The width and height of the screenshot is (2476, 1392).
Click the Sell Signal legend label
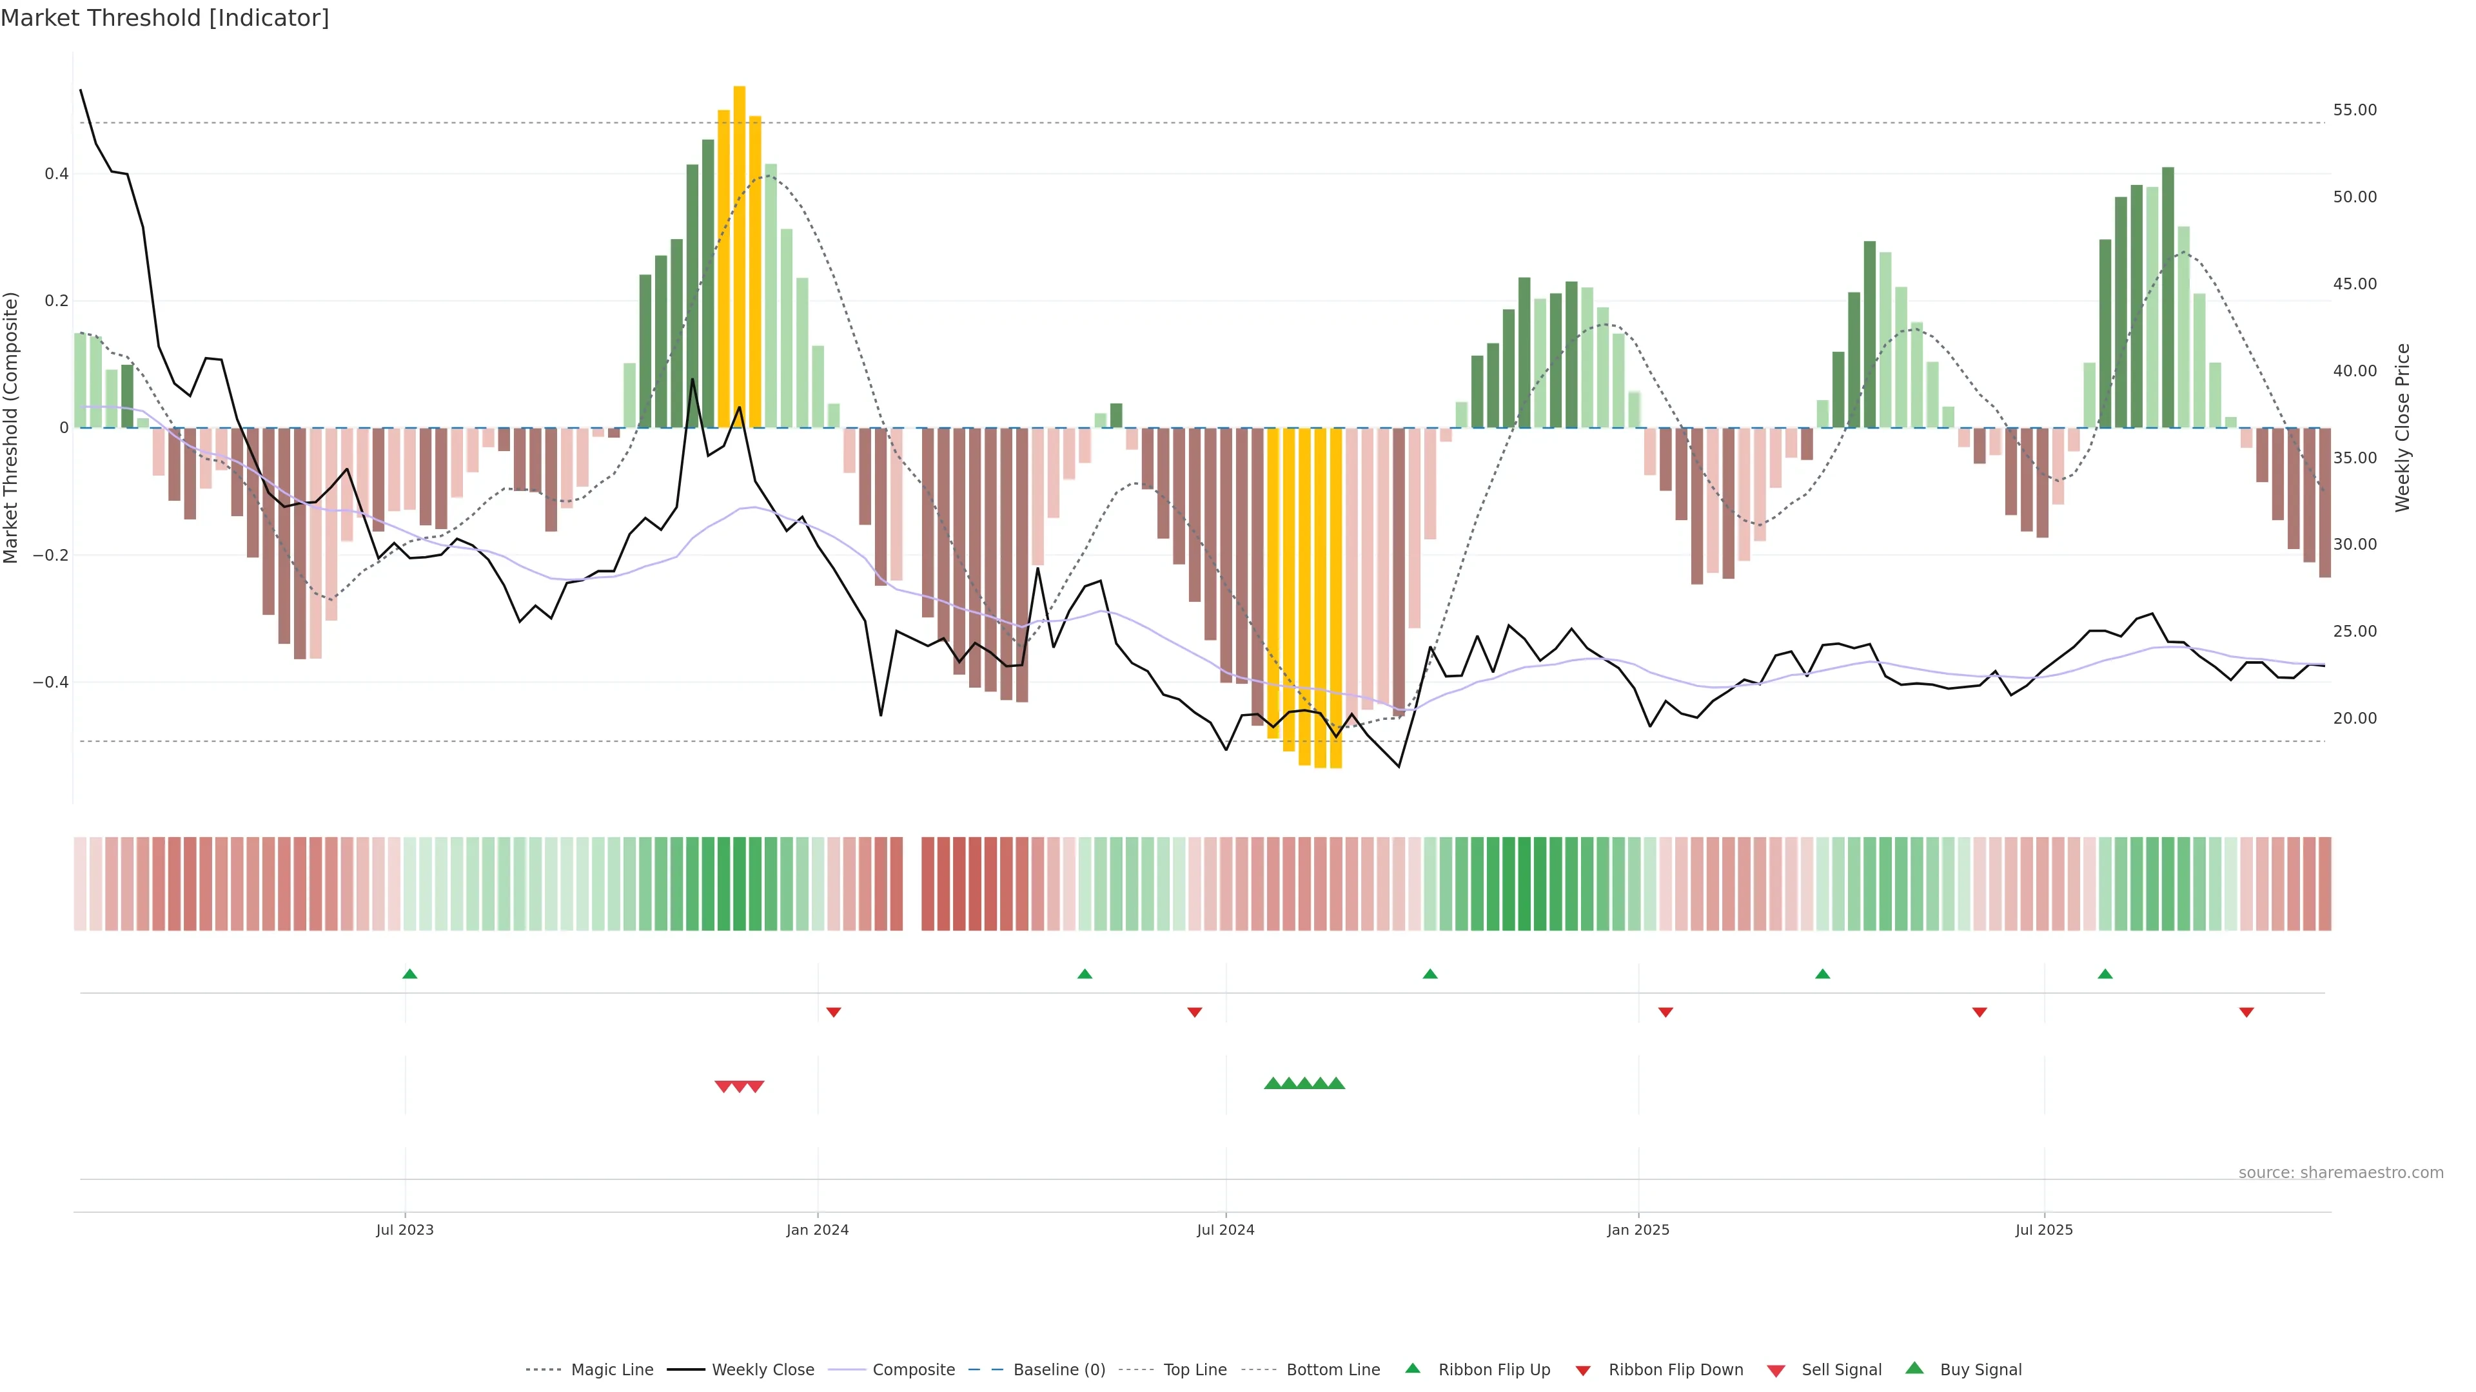pyautogui.click(x=1841, y=1370)
